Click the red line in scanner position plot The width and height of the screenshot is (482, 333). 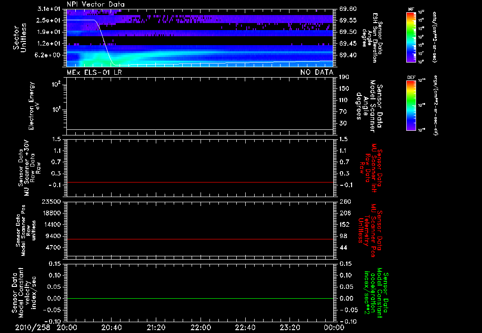point(200,239)
